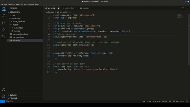
Task: Open the notifications bell
Action: click(x=187, y=101)
